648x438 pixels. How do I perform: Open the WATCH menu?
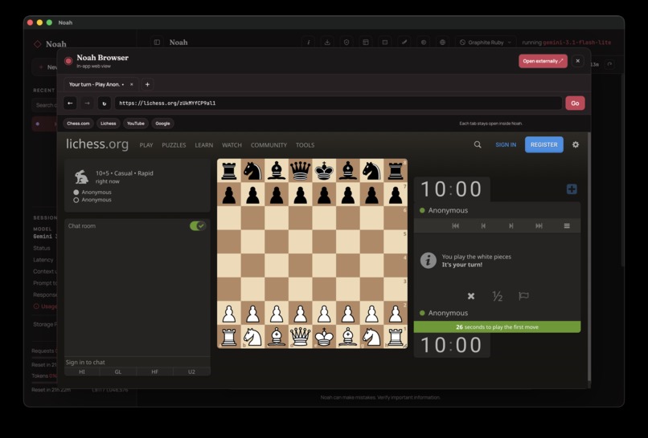(x=232, y=145)
